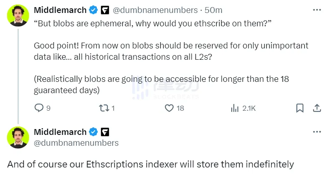Reply to the blobs tweet
Viewport: 331px width, 175px height.
[39, 108]
